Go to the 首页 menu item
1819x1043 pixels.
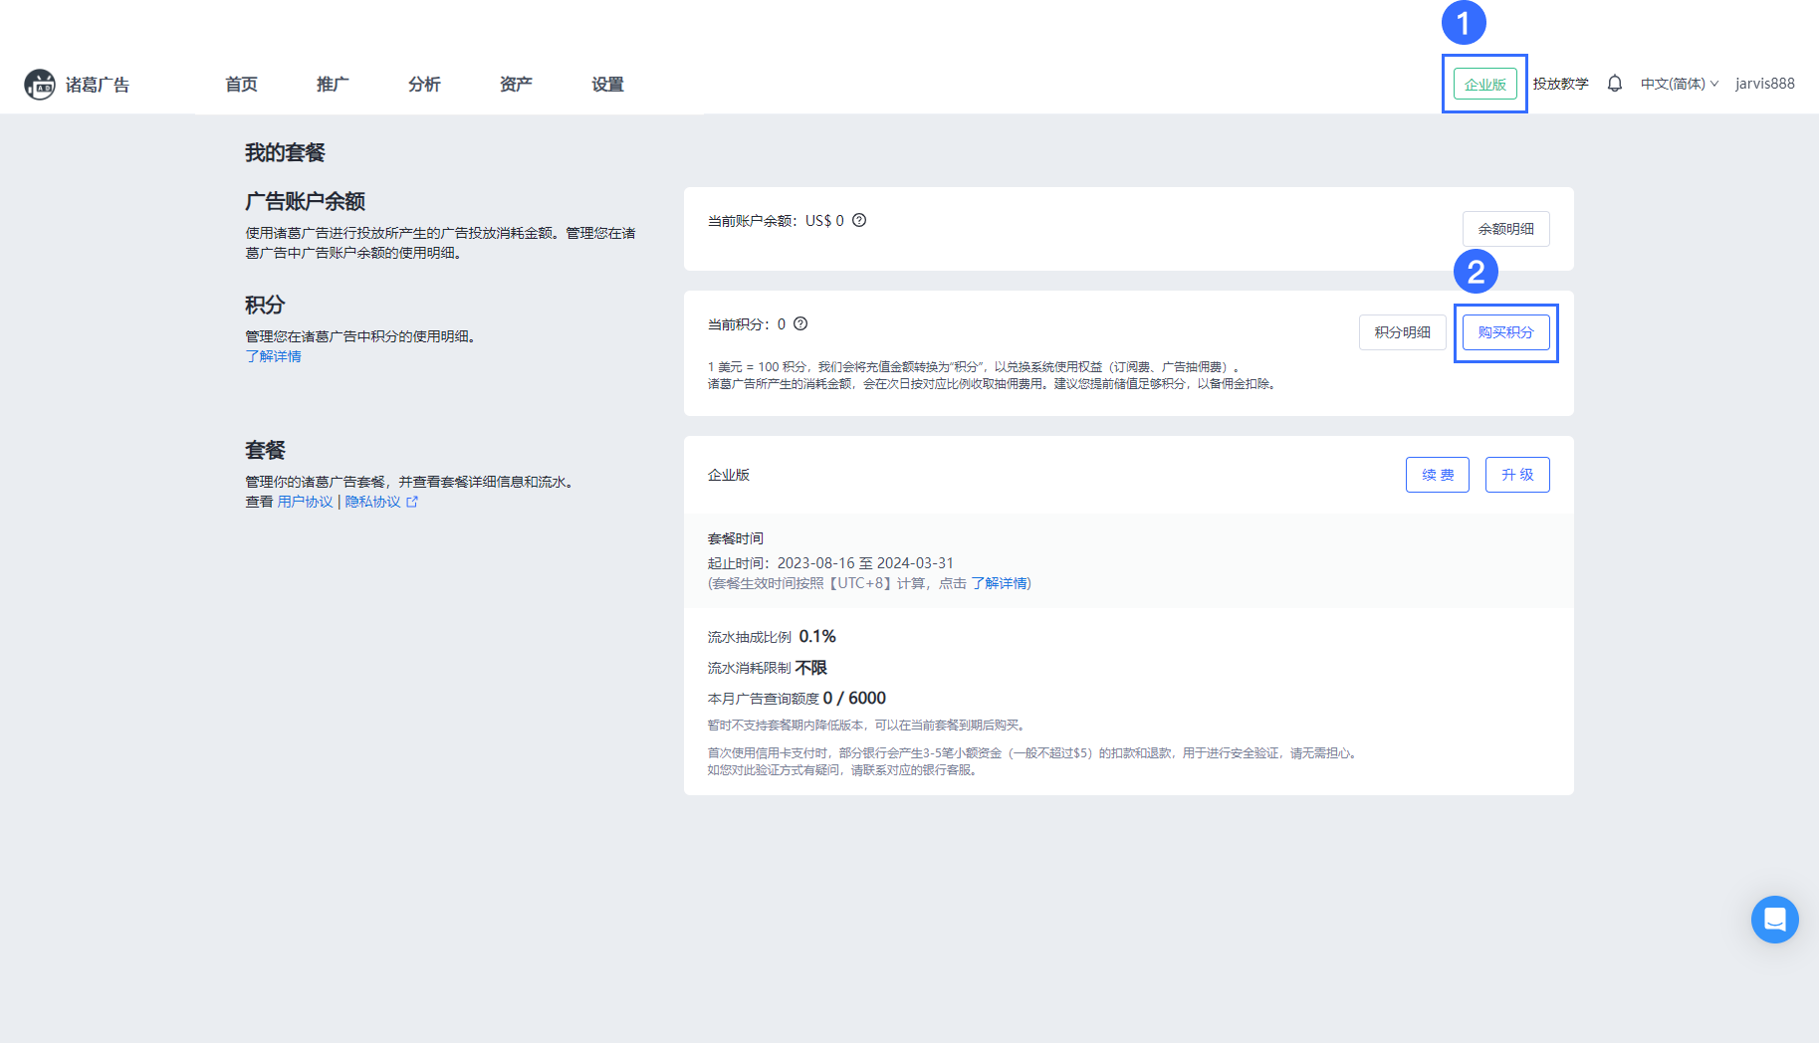[241, 84]
